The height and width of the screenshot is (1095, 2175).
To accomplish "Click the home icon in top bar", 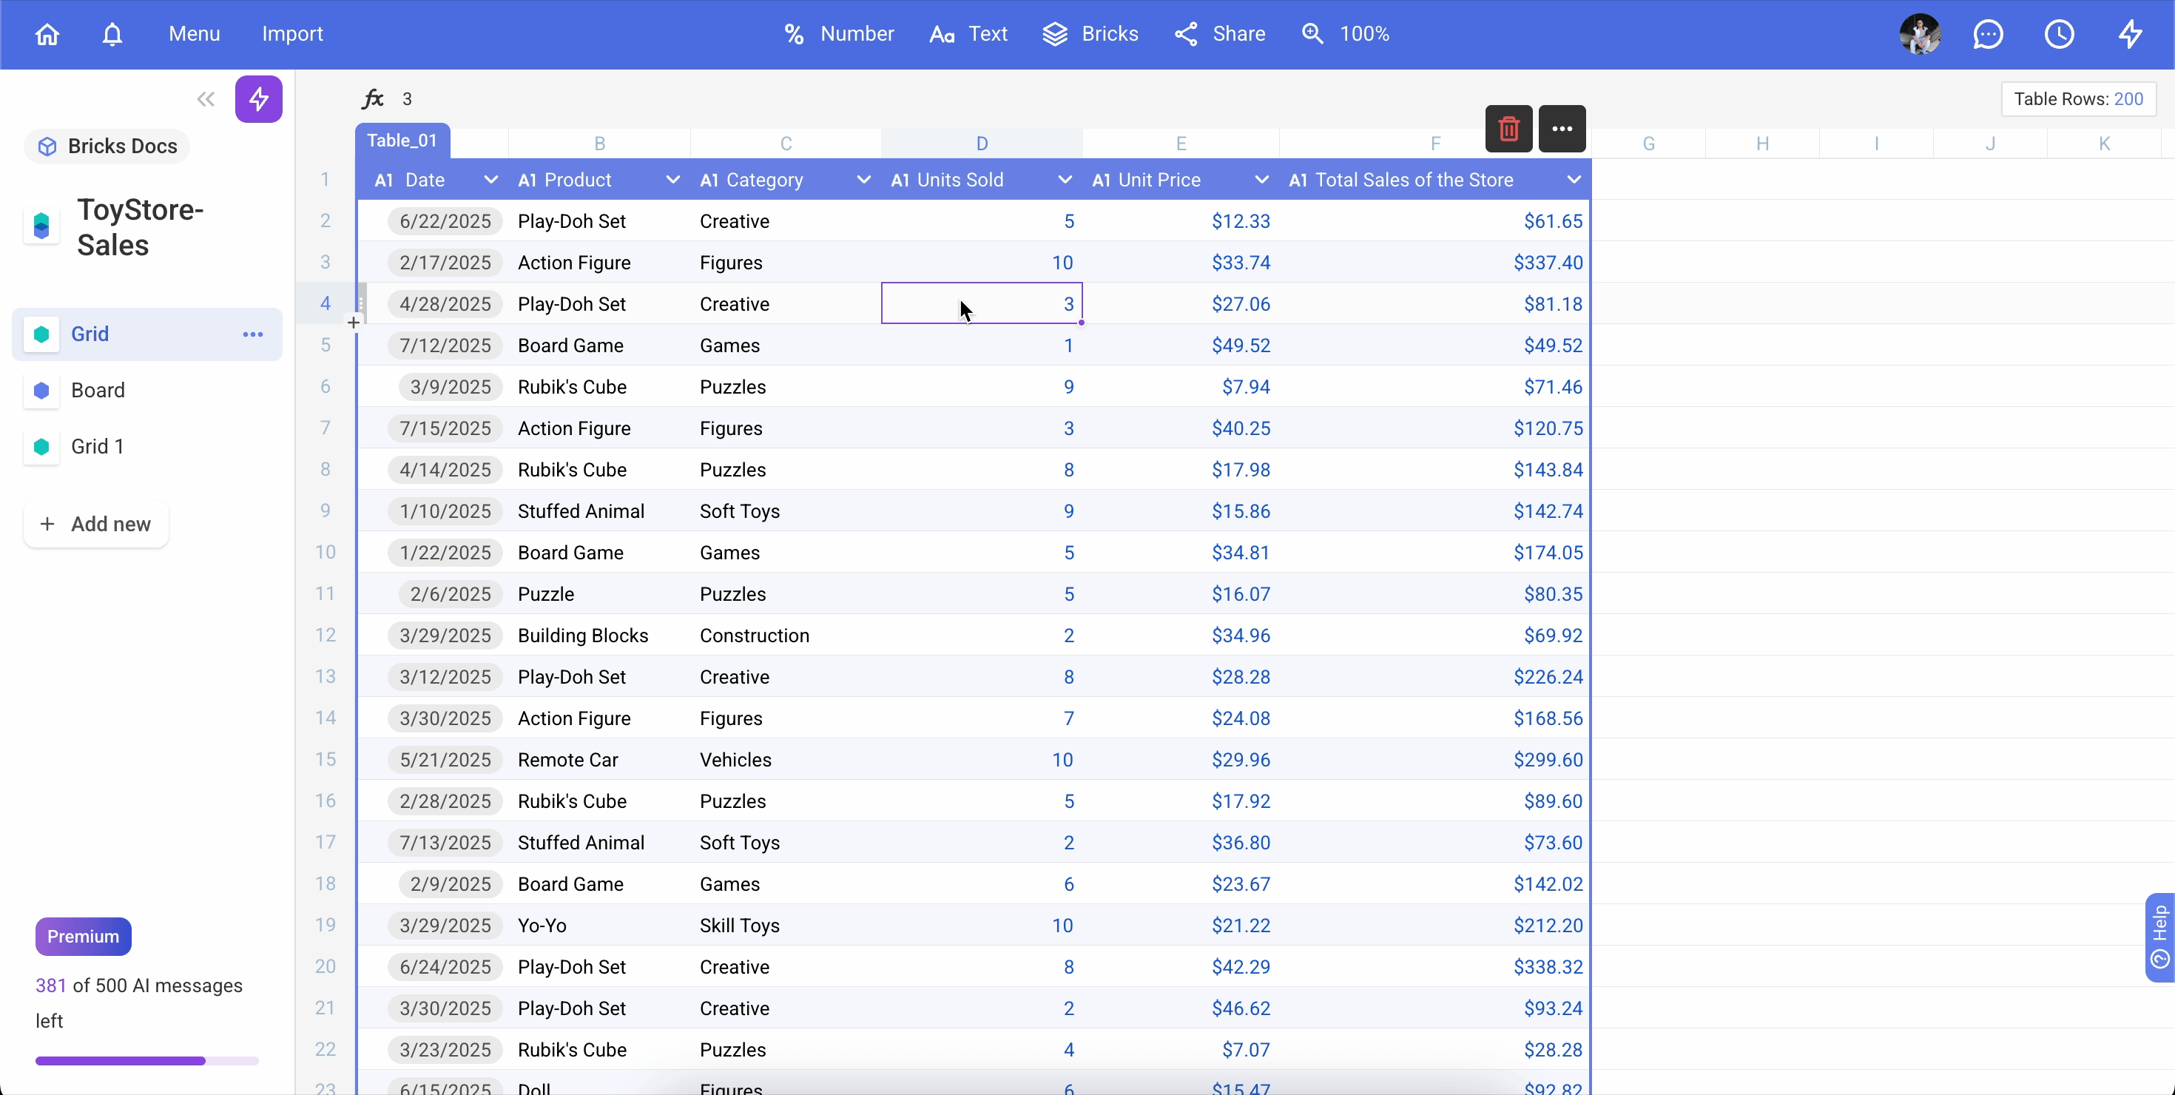I will (47, 34).
